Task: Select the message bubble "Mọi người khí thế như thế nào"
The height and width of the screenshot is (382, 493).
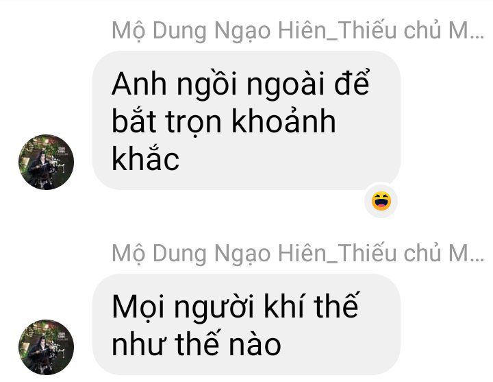Action: click(x=246, y=324)
